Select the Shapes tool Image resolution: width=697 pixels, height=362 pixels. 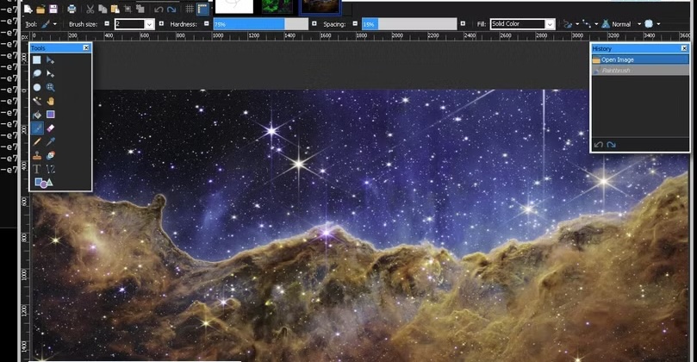(x=44, y=183)
